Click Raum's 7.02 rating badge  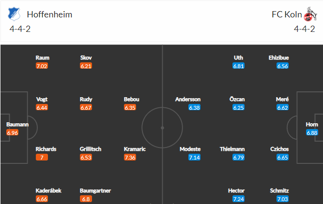coord(42,66)
